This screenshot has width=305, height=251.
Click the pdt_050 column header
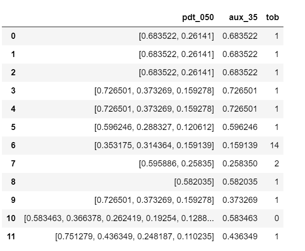(x=198, y=17)
